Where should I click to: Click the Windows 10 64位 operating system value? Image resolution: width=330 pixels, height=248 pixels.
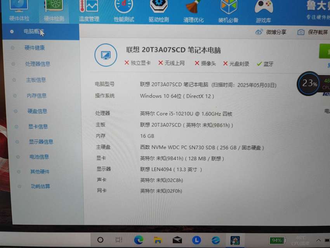click(x=177, y=96)
